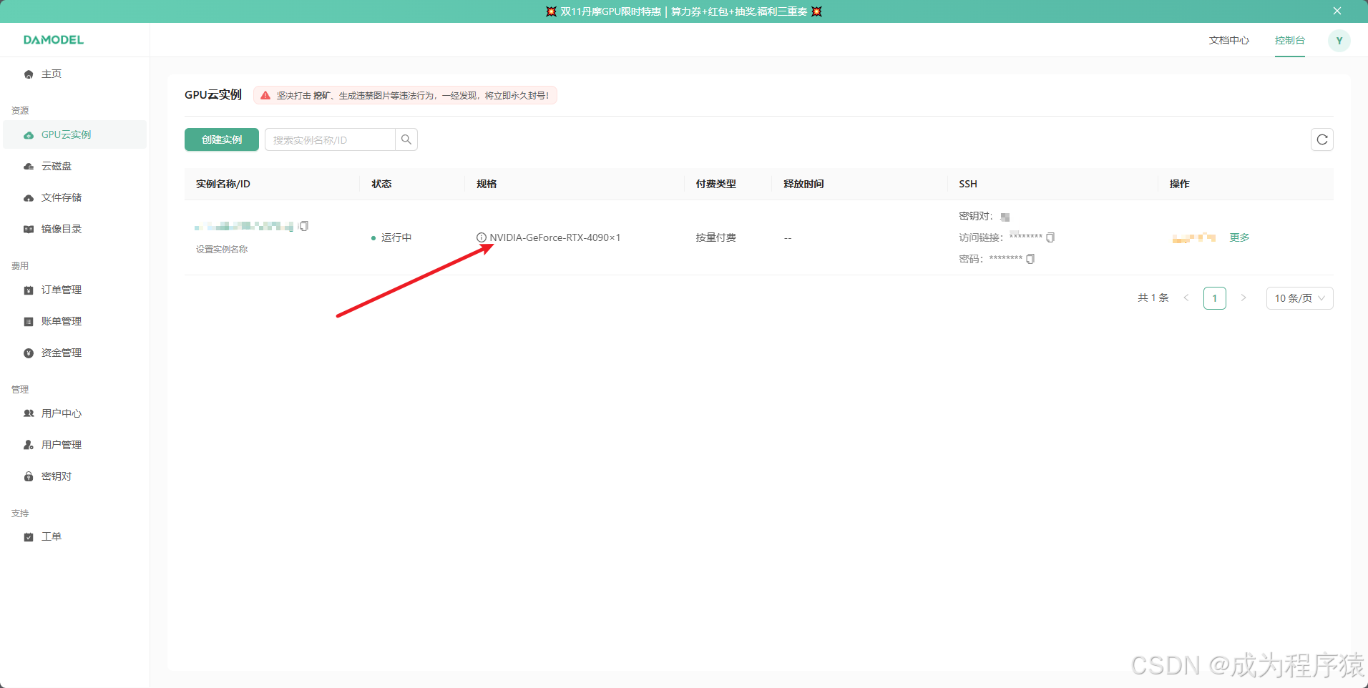Image resolution: width=1368 pixels, height=688 pixels.
Task: Select page 1 in pagination
Action: (1215, 298)
